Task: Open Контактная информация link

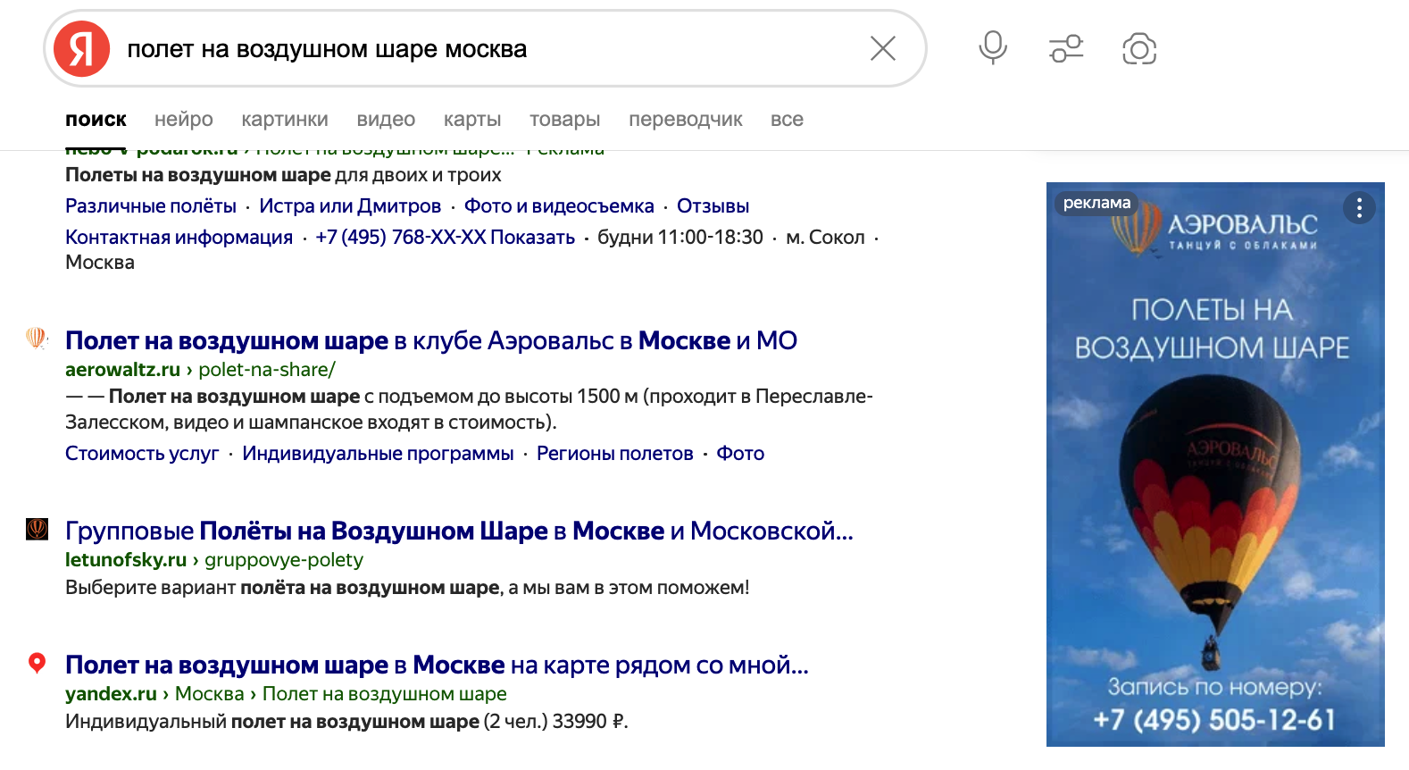Action: click(x=179, y=238)
